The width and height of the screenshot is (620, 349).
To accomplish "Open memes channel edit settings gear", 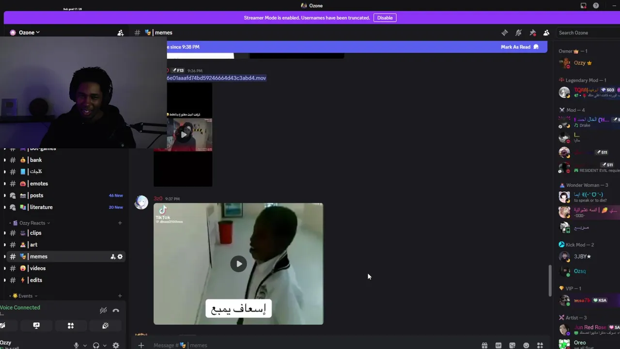I will [x=120, y=256].
